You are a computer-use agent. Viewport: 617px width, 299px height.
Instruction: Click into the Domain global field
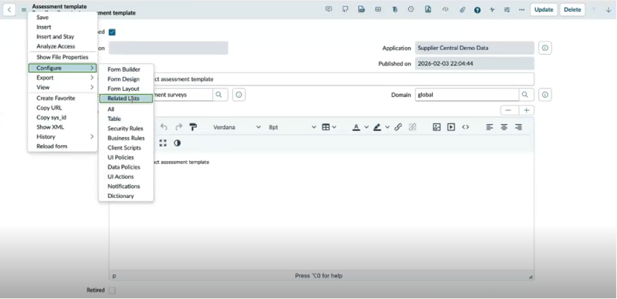pyautogui.click(x=467, y=95)
